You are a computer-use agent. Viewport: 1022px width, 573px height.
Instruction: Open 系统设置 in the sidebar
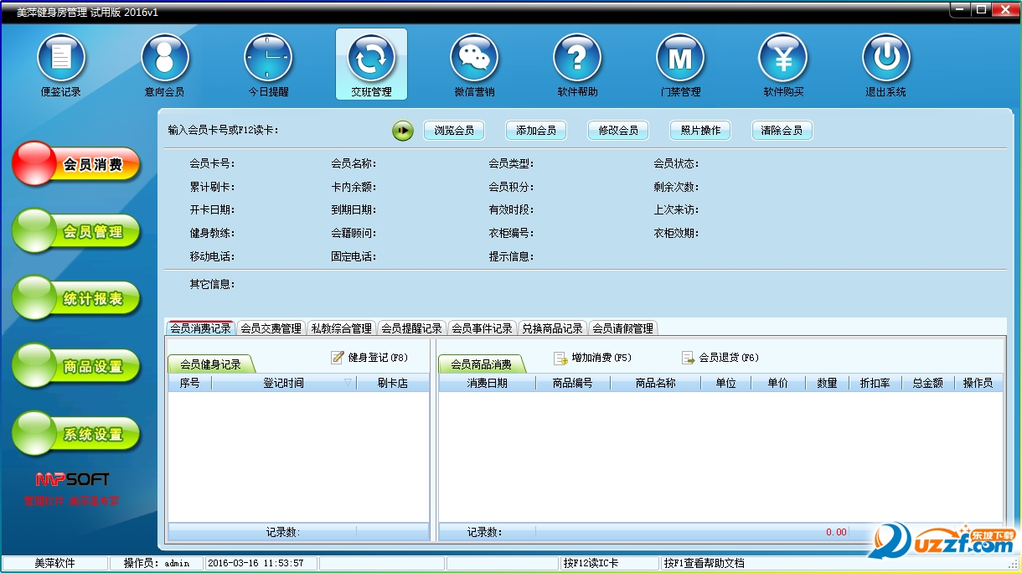[76, 434]
